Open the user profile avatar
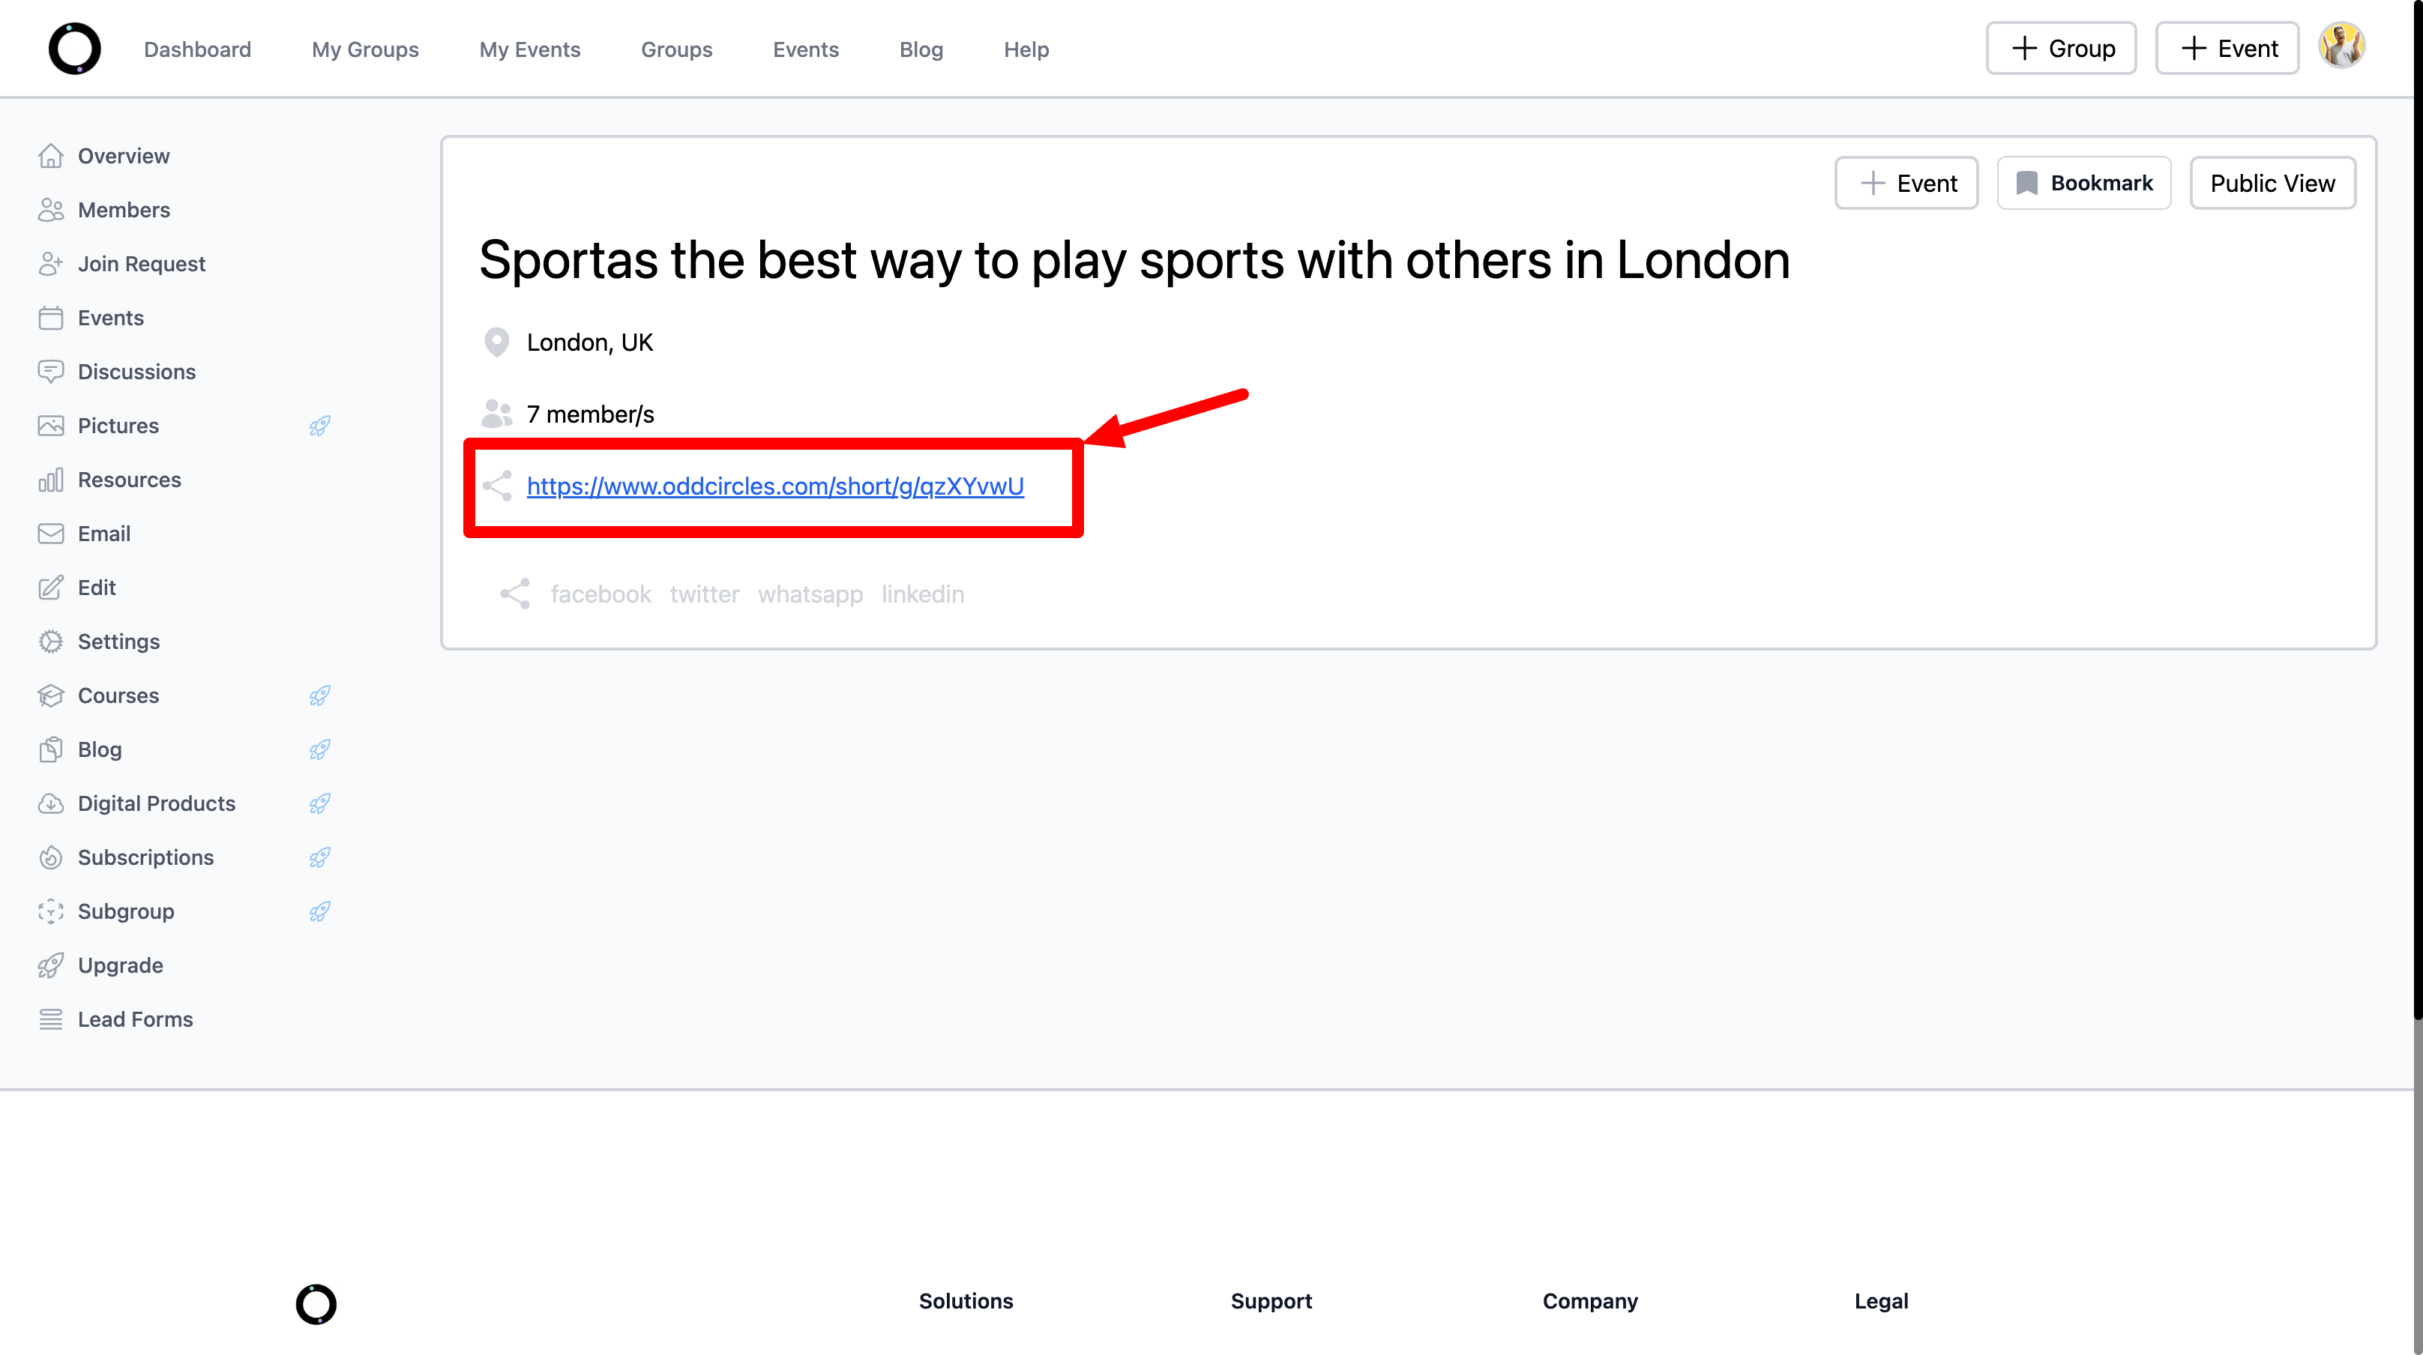Image resolution: width=2423 pixels, height=1355 pixels. point(2341,46)
